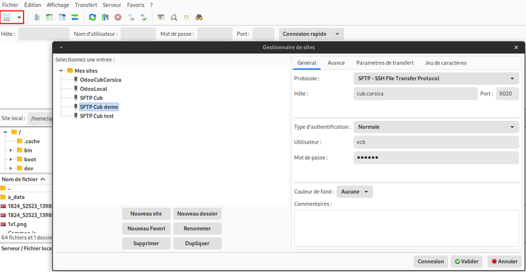Click the Valider button
The image size is (526, 272).
[467, 261]
